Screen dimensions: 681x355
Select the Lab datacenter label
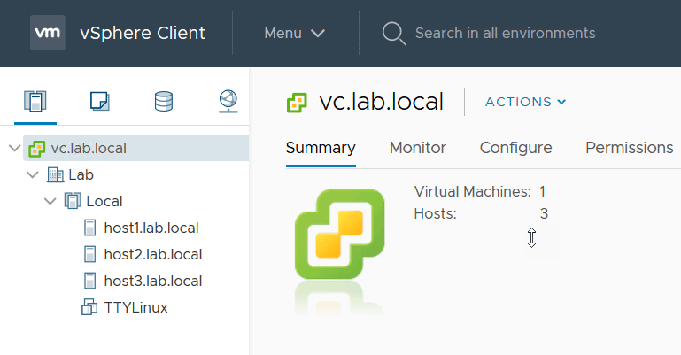coord(81,175)
